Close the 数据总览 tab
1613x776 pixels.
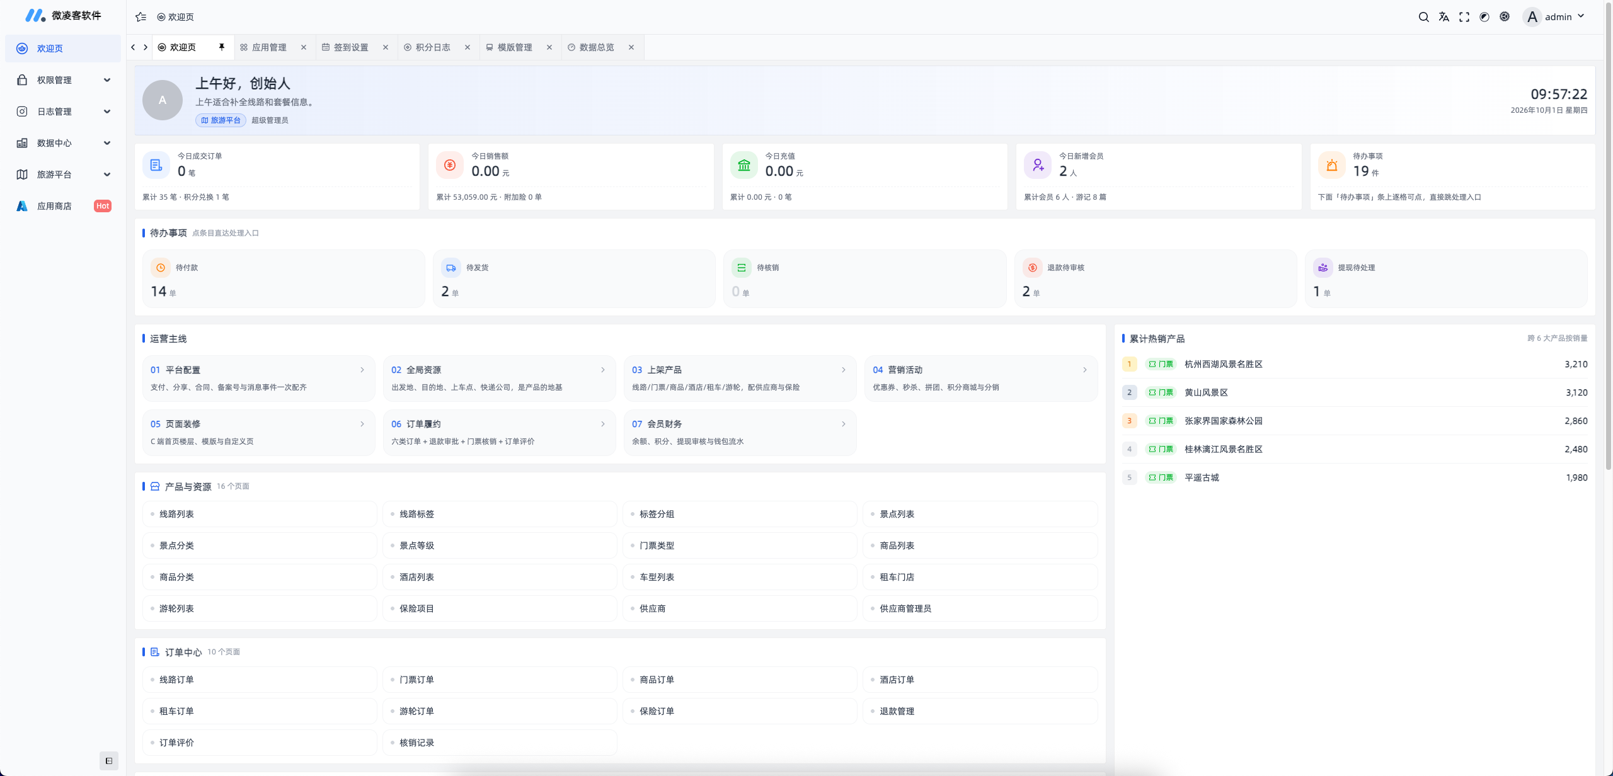tap(631, 47)
